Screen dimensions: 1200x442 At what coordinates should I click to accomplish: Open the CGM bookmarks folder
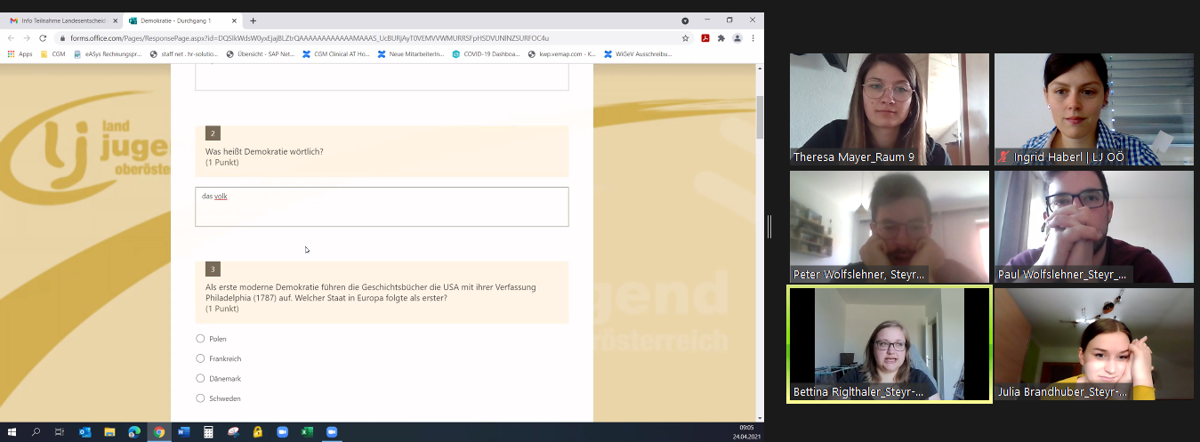click(x=52, y=54)
